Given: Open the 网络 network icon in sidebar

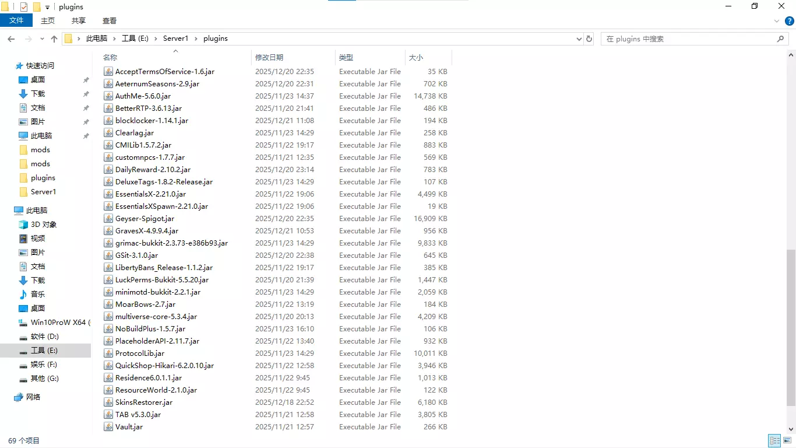Looking at the screenshot, I should (19, 397).
